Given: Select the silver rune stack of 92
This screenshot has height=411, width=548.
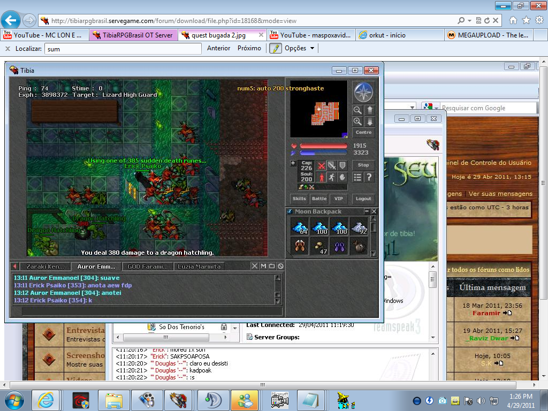Looking at the screenshot, I should coord(359,227).
